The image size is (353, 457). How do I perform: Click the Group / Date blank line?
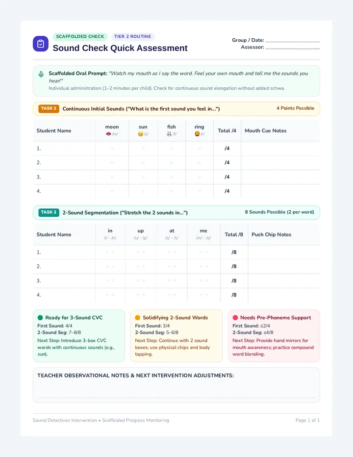click(293, 40)
